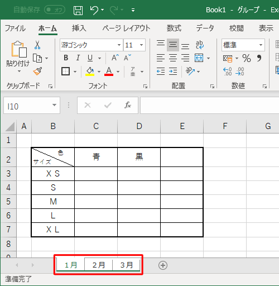This screenshot has height=286, width=279.
Task: Expand the Fill Color dropdown arrow
Action: click(99, 71)
